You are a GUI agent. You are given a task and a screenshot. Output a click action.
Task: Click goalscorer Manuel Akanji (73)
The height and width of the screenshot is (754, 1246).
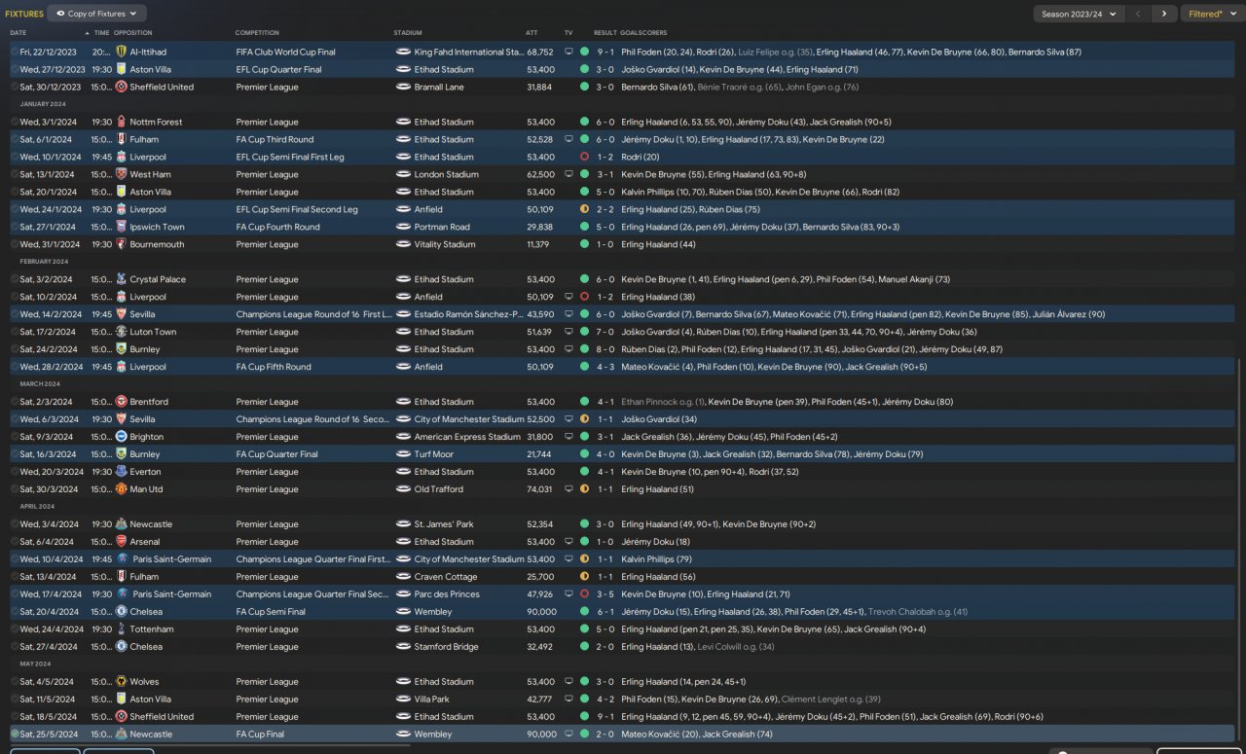914,279
